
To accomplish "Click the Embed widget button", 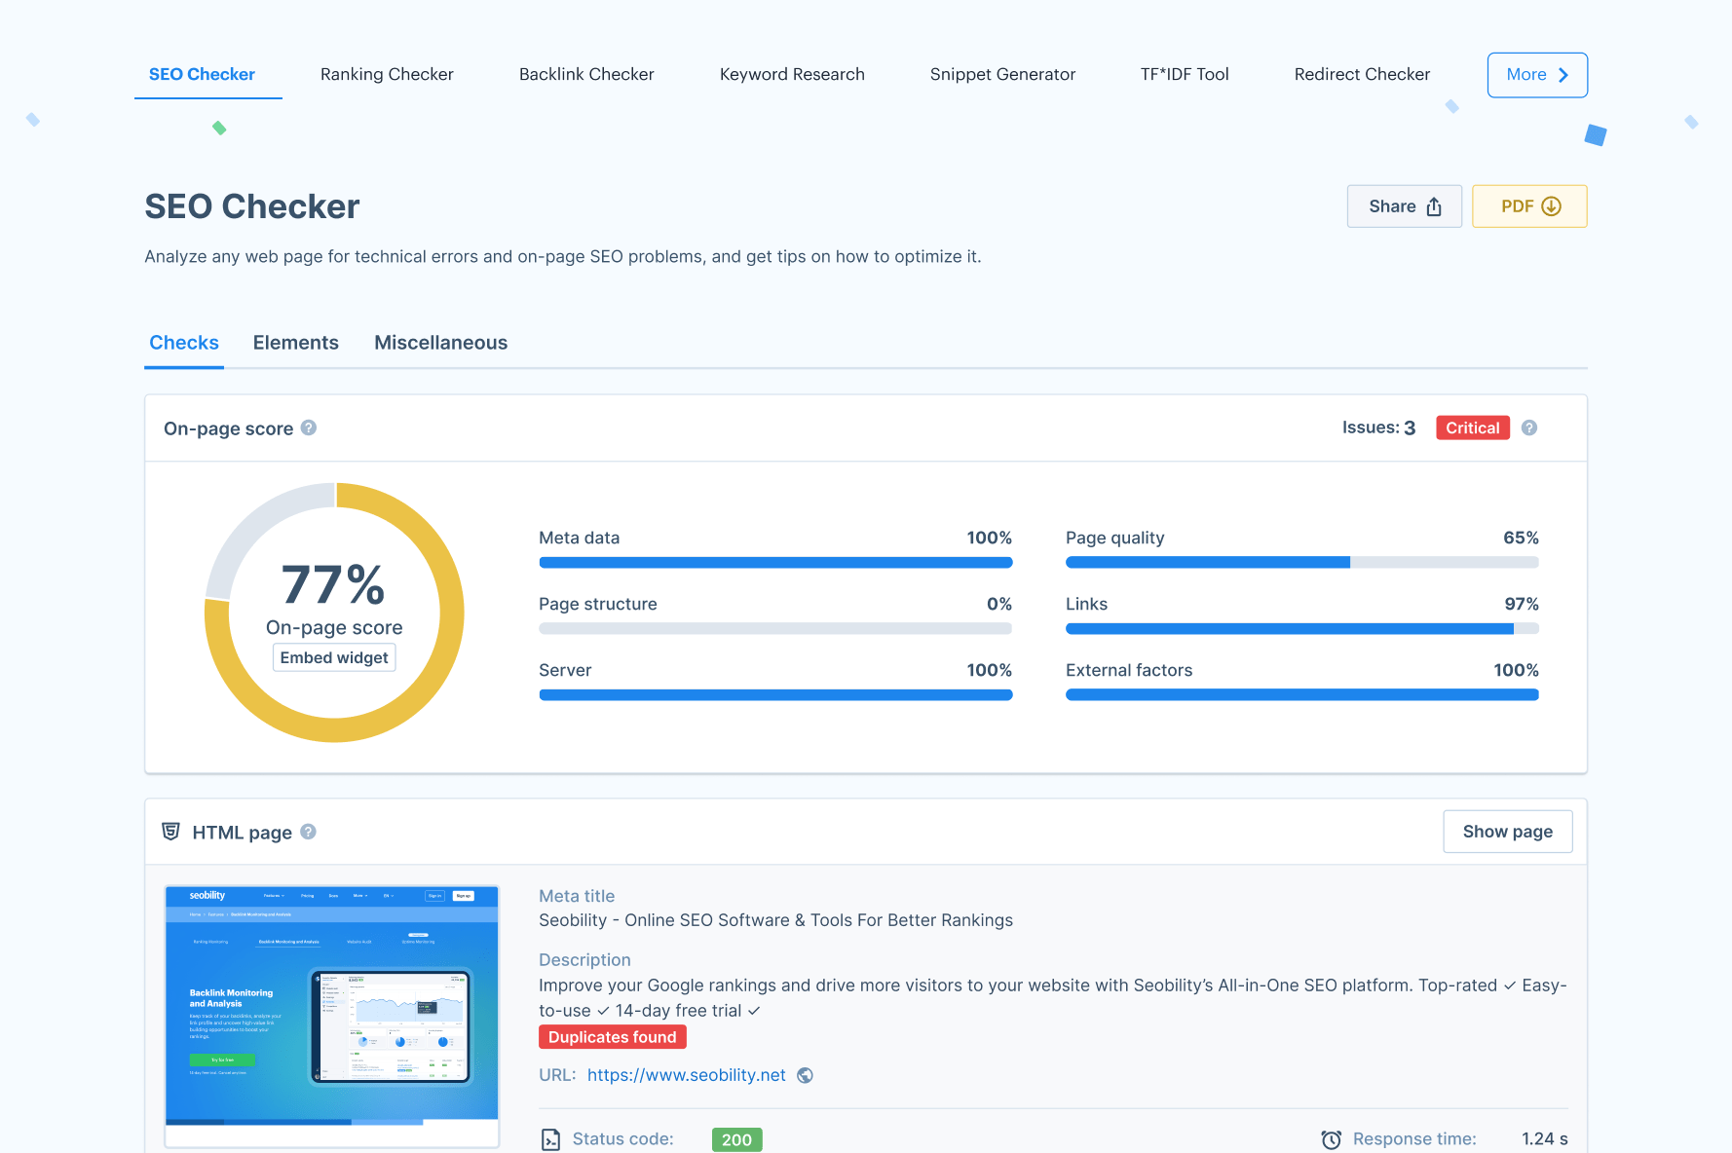I will click(x=334, y=657).
